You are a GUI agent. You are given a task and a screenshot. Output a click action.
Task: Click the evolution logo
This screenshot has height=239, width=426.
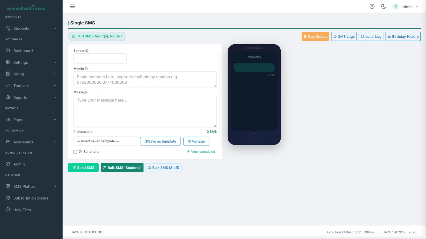pyautogui.click(x=26, y=7)
